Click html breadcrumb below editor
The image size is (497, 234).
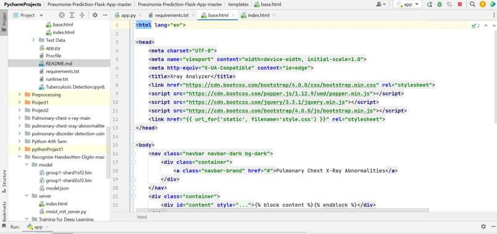click(142, 217)
